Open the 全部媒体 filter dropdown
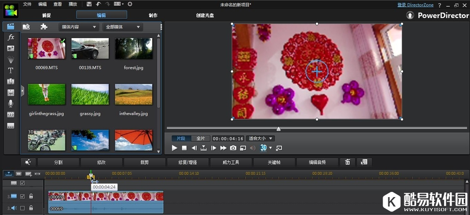 pyautogui.click(x=122, y=27)
